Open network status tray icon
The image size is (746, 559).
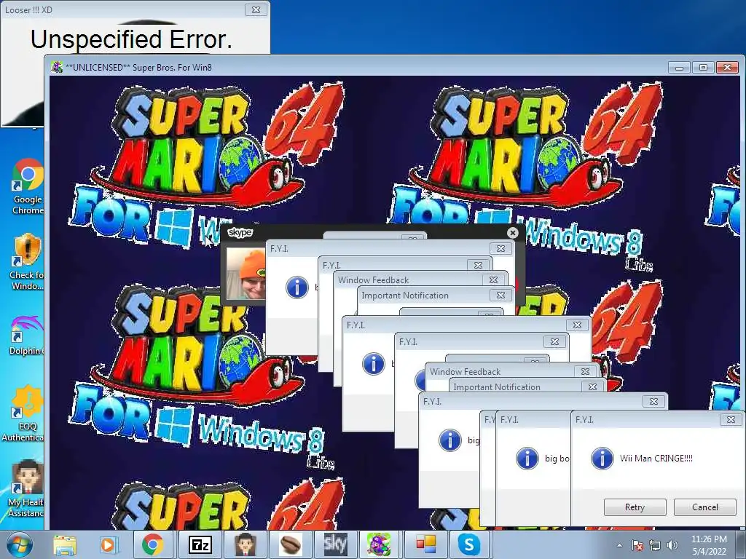point(655,545)
